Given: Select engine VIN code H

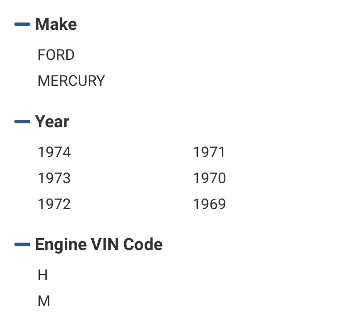Looking at the screenshot, I should 42,275.
